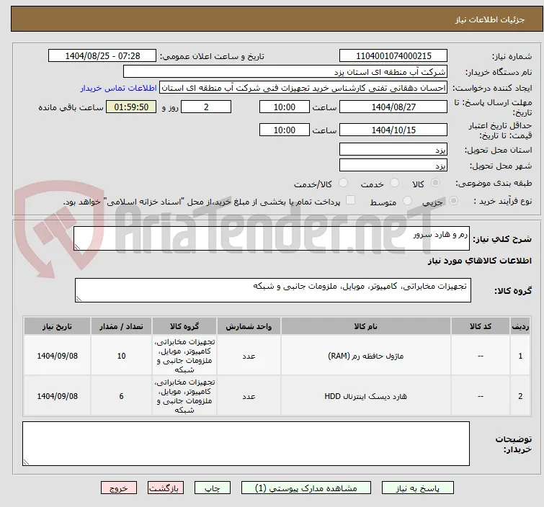This screenshot has width=544, height=507.
Task: Click the row number 1 cell
Action: [520, 356]
